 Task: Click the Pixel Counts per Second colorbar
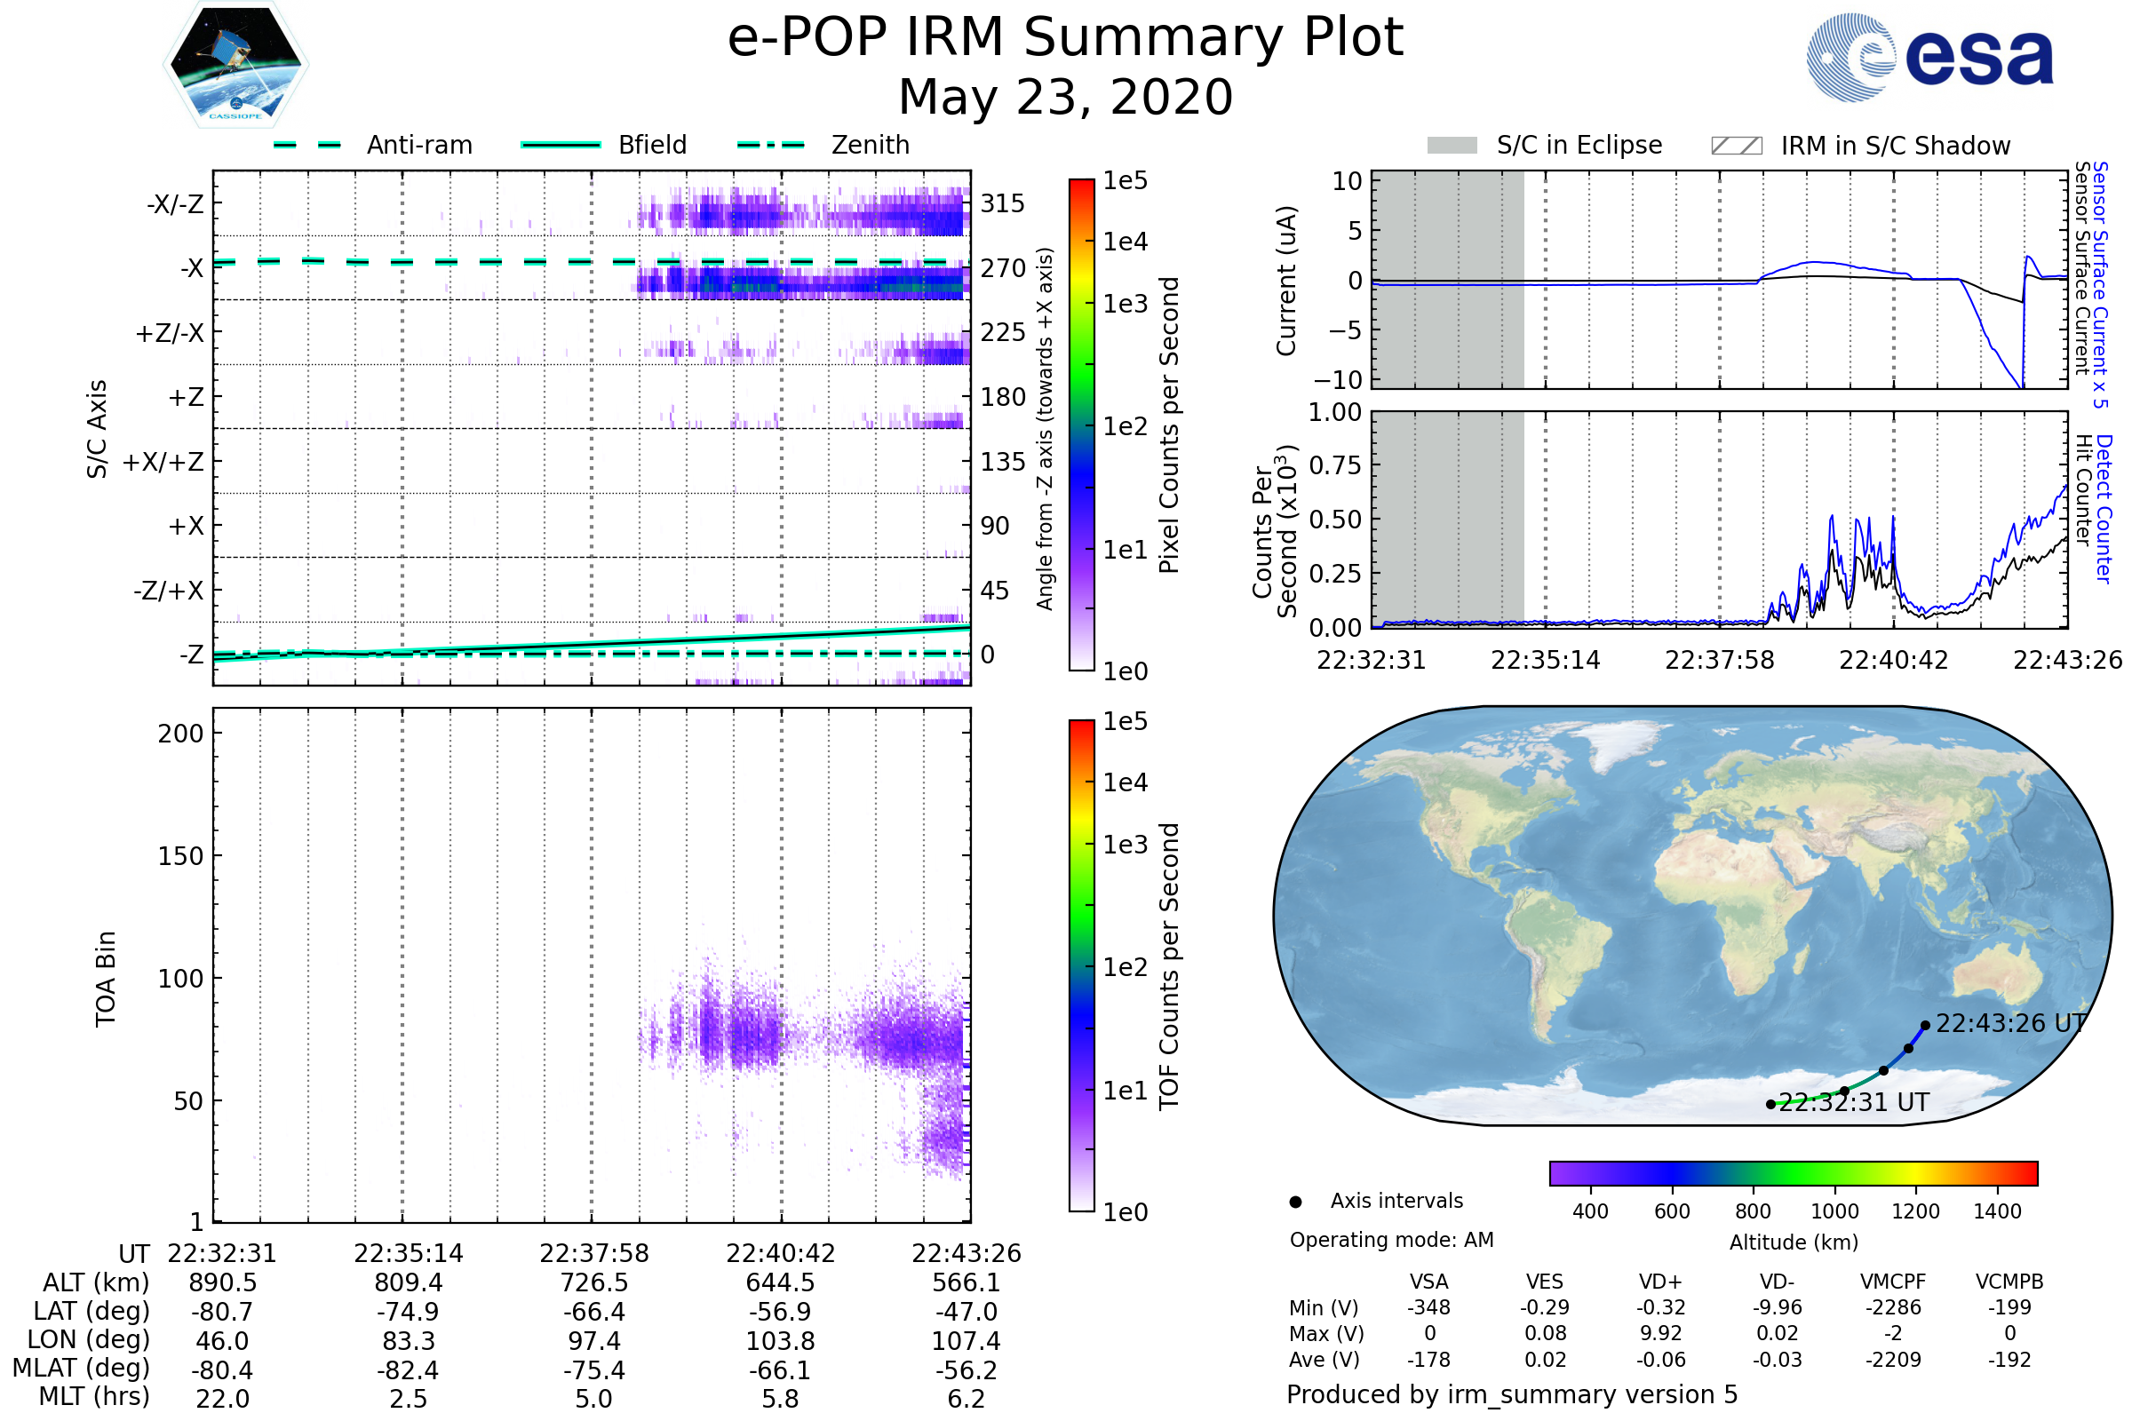pyautogui.click(x=1081, y=425)
